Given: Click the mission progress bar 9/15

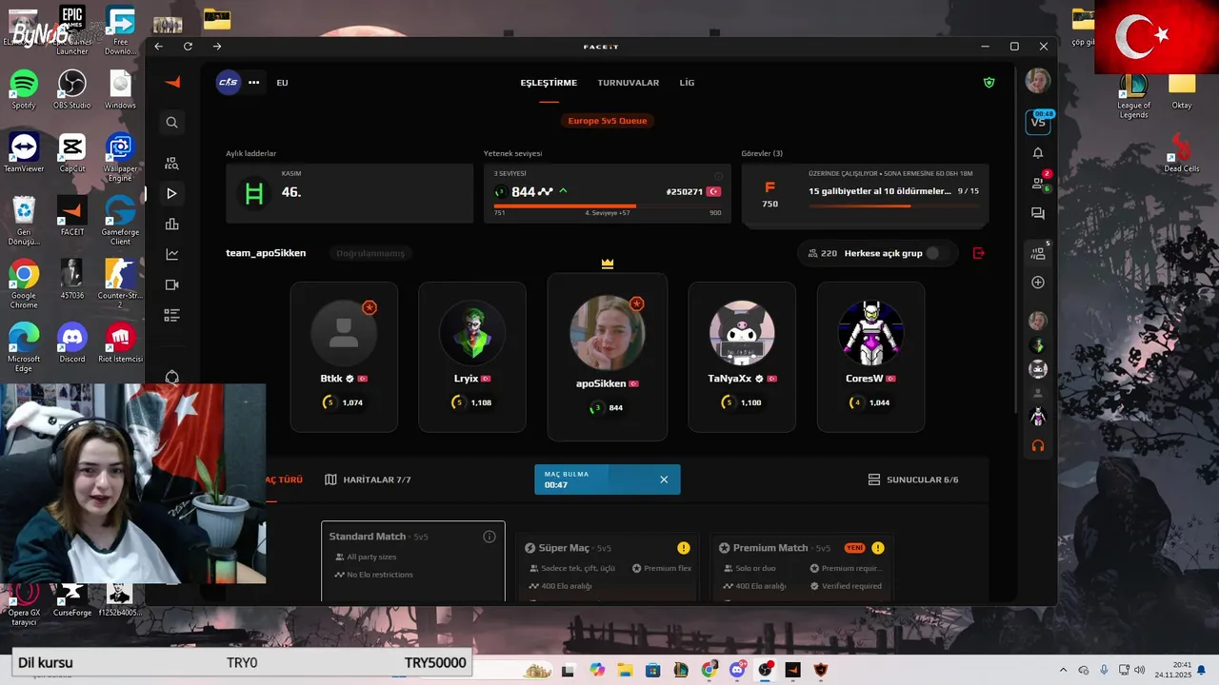Looking at the screenshot, I should [893, 205].
